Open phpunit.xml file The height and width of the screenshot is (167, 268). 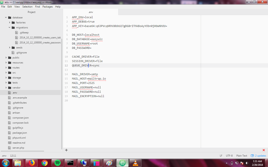pos(19,138)
